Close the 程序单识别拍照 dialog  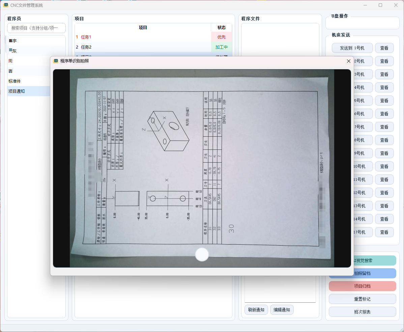[x=348, y=61]
